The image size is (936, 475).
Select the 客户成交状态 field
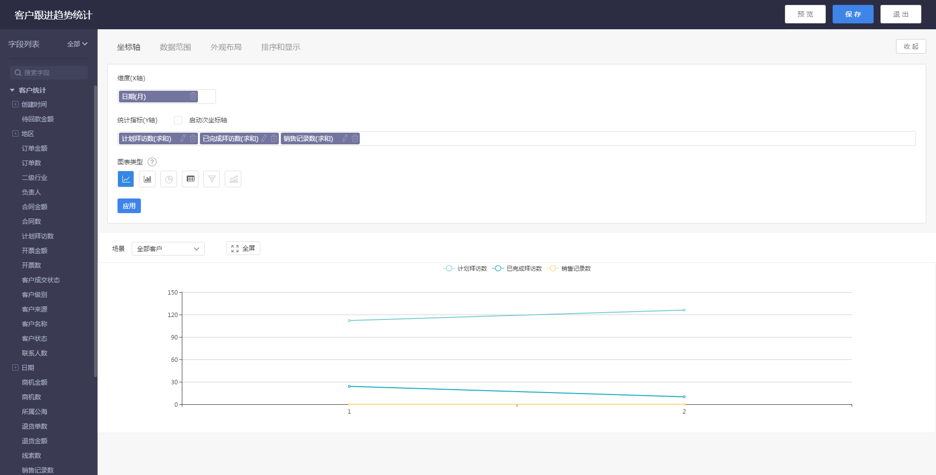click(41, 280)
